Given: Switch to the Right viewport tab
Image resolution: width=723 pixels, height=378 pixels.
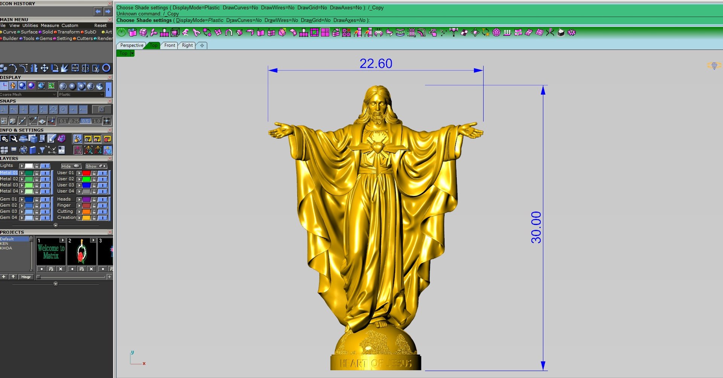Looking at the screenshot, I should pos(187,46).
